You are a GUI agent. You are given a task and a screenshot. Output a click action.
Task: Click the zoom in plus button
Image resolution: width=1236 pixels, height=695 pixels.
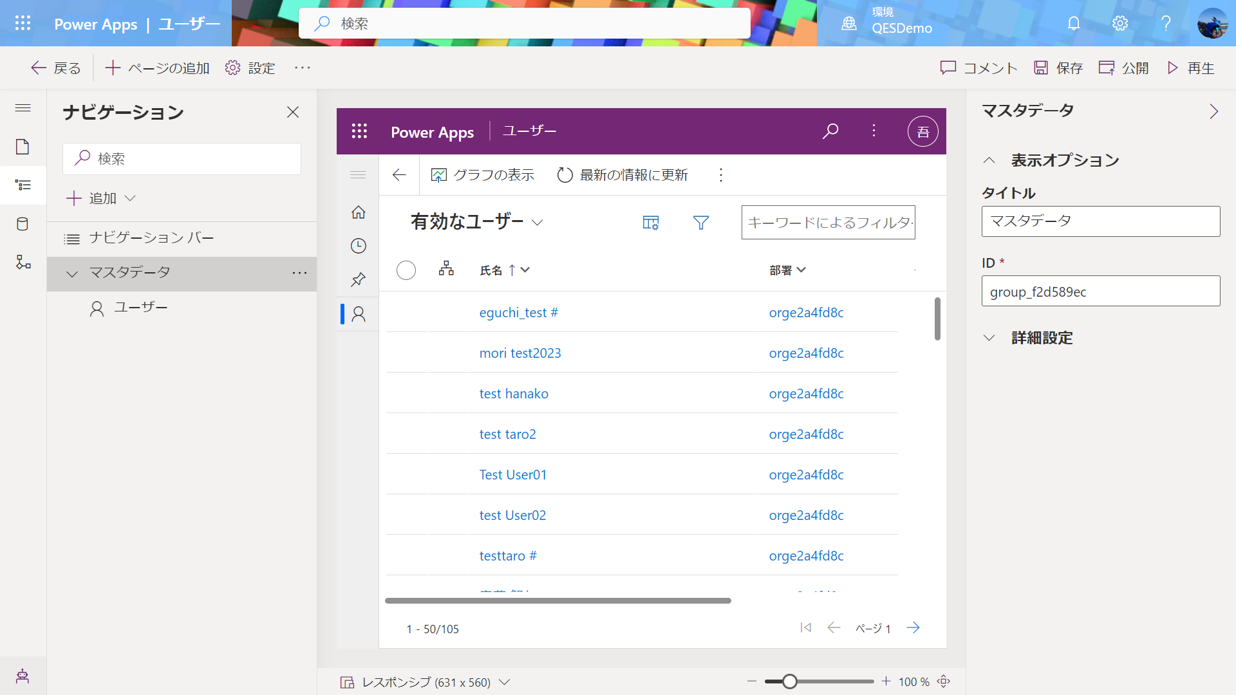[x=886, y=681]
